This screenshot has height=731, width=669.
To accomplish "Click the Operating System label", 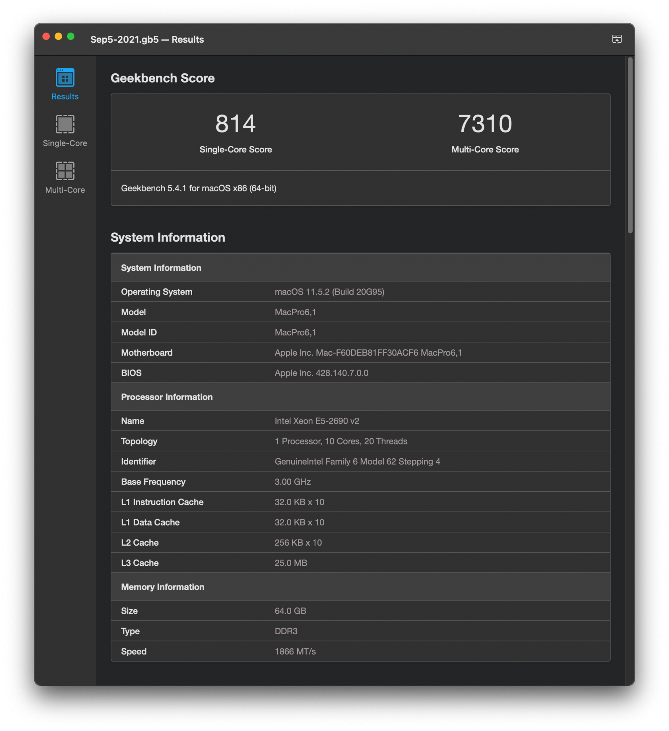I will tap(157, 292).
